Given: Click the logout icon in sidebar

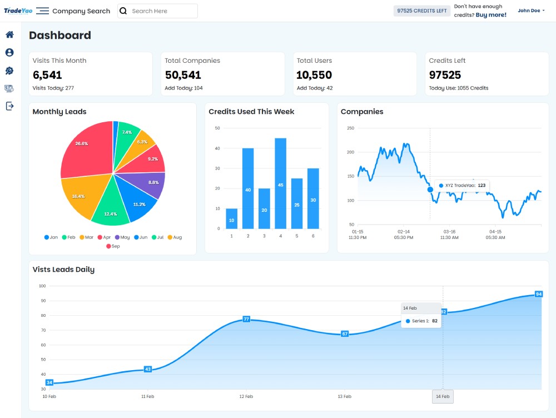Looking at the screenshot, I should click(9, 106).
